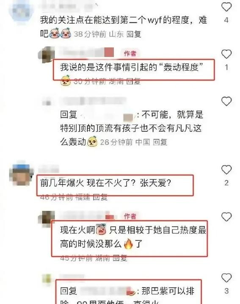This screenshot has width=240, height=304.
Task: Open the blurred username mentioned after 回复 in 凡凡 reply
Action: click(x=107, y=115)
